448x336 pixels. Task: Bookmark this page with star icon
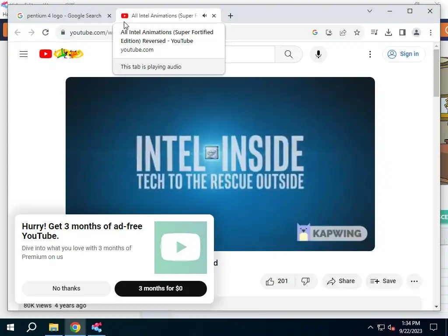click(357, 32)
